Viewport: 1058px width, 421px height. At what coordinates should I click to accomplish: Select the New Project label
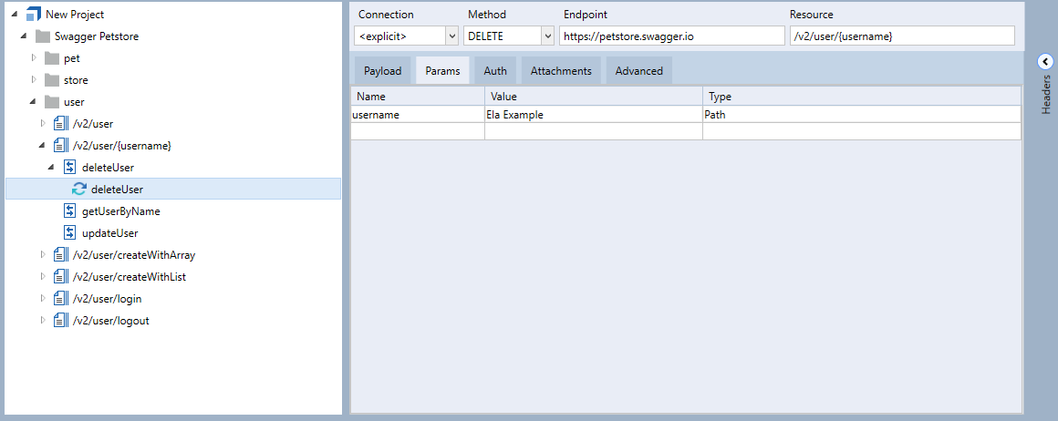click(x=75, y=15)
